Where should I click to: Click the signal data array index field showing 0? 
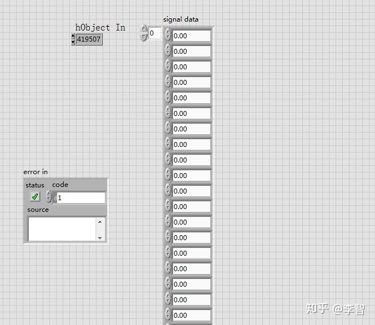pyautogui.click(x=155, y=33)
